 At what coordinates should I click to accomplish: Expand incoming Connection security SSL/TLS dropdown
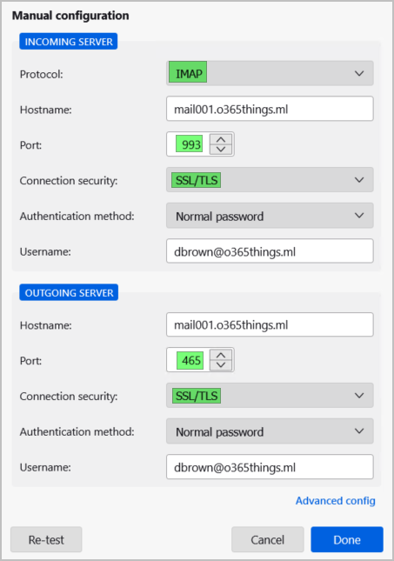point(270,180)
